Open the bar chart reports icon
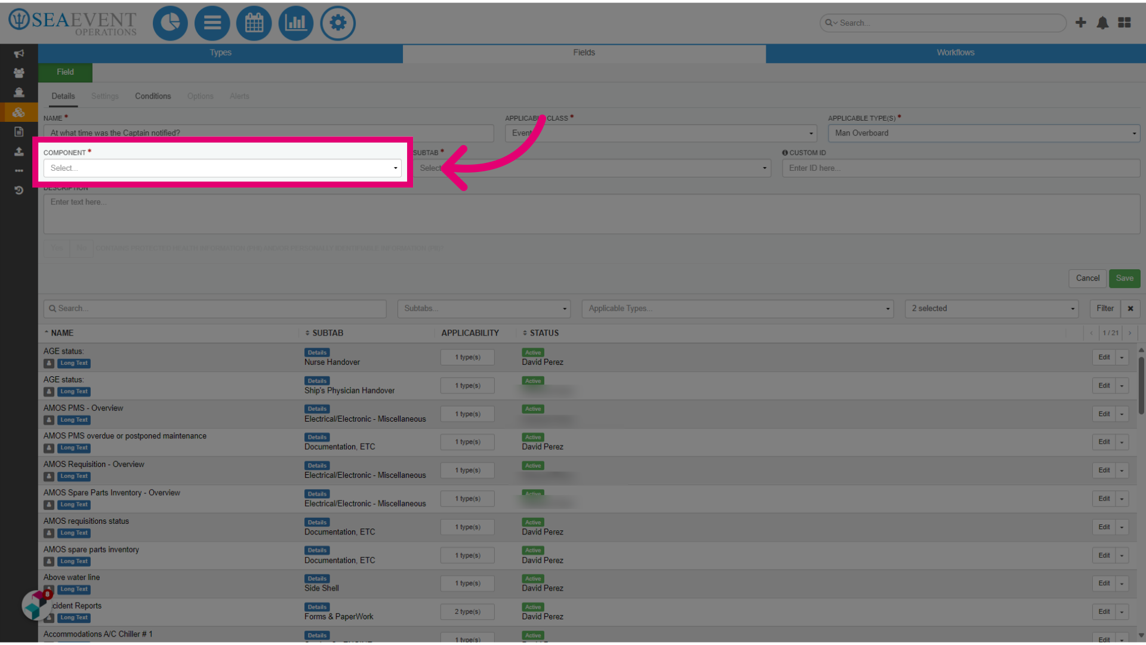Image resolution: width=1146 pixels, height=645 pixels. 296,23
